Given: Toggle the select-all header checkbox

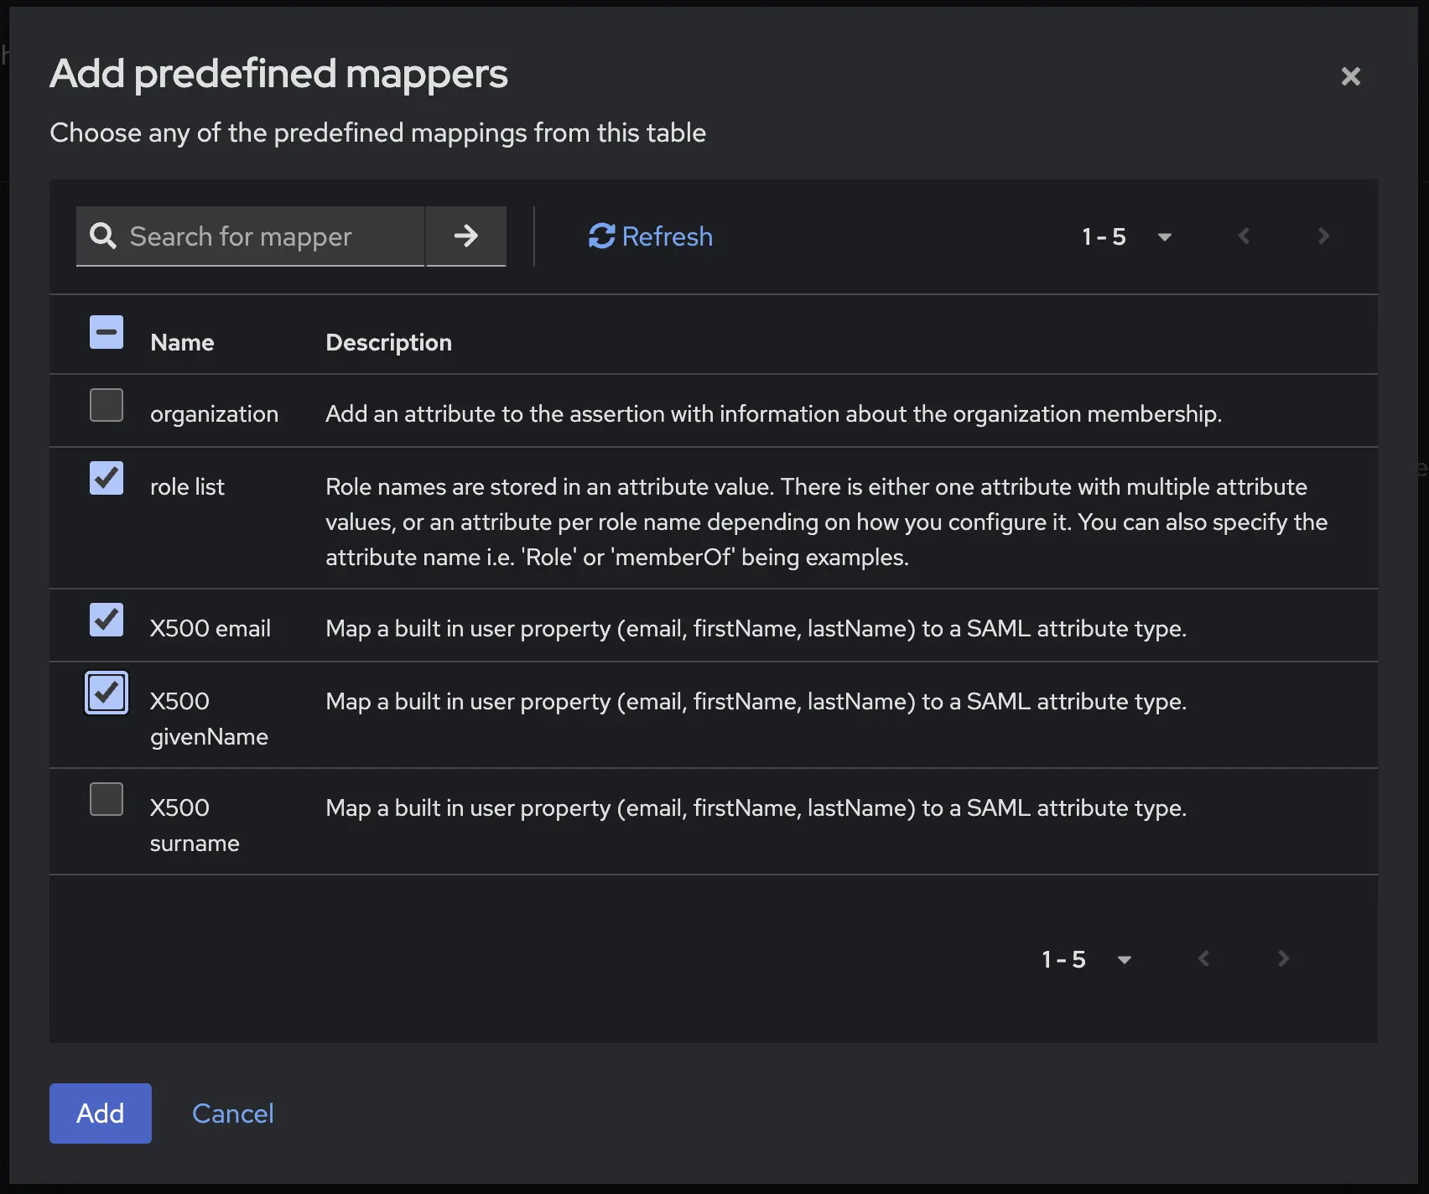Looking at the screenshot, I should click(x=107, y=332).
